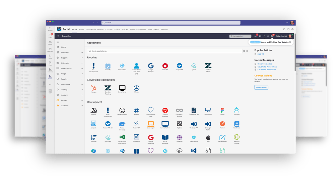Open Teams Calls section

tap(50, 57)
